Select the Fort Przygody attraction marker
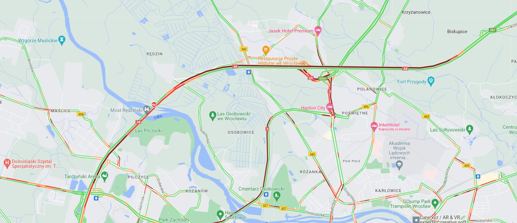The width and height of the screenshot is (517, 223). [x=431, y=81]
